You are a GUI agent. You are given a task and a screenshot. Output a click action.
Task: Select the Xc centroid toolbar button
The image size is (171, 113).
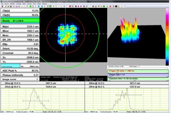(x=14, y=6)
